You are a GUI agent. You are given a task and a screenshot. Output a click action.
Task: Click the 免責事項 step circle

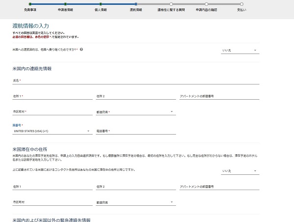[x=30, y=4]
